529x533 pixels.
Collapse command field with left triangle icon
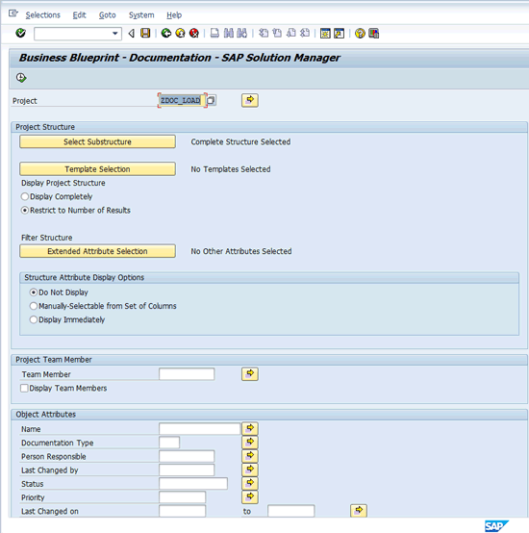(131, 34)
